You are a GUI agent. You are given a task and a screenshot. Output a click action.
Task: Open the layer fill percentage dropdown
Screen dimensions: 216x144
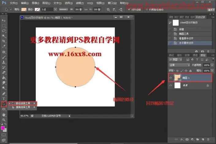pyautogui.click(x=212, y=71)
